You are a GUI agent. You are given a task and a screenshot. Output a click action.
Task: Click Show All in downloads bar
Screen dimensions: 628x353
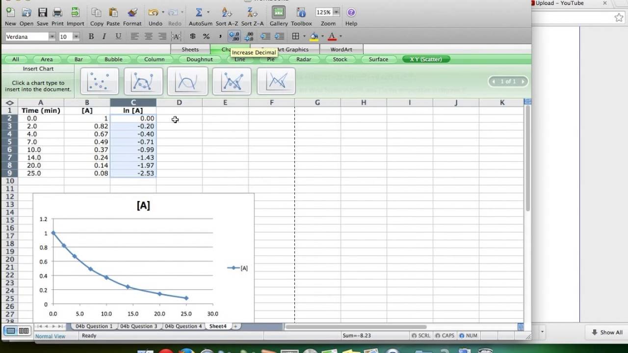pos(607,332)
